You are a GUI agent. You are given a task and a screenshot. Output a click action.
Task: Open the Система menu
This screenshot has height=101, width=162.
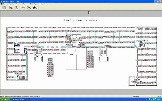point(5,4)
